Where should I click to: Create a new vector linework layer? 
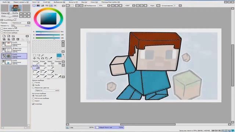coord(9,36)
